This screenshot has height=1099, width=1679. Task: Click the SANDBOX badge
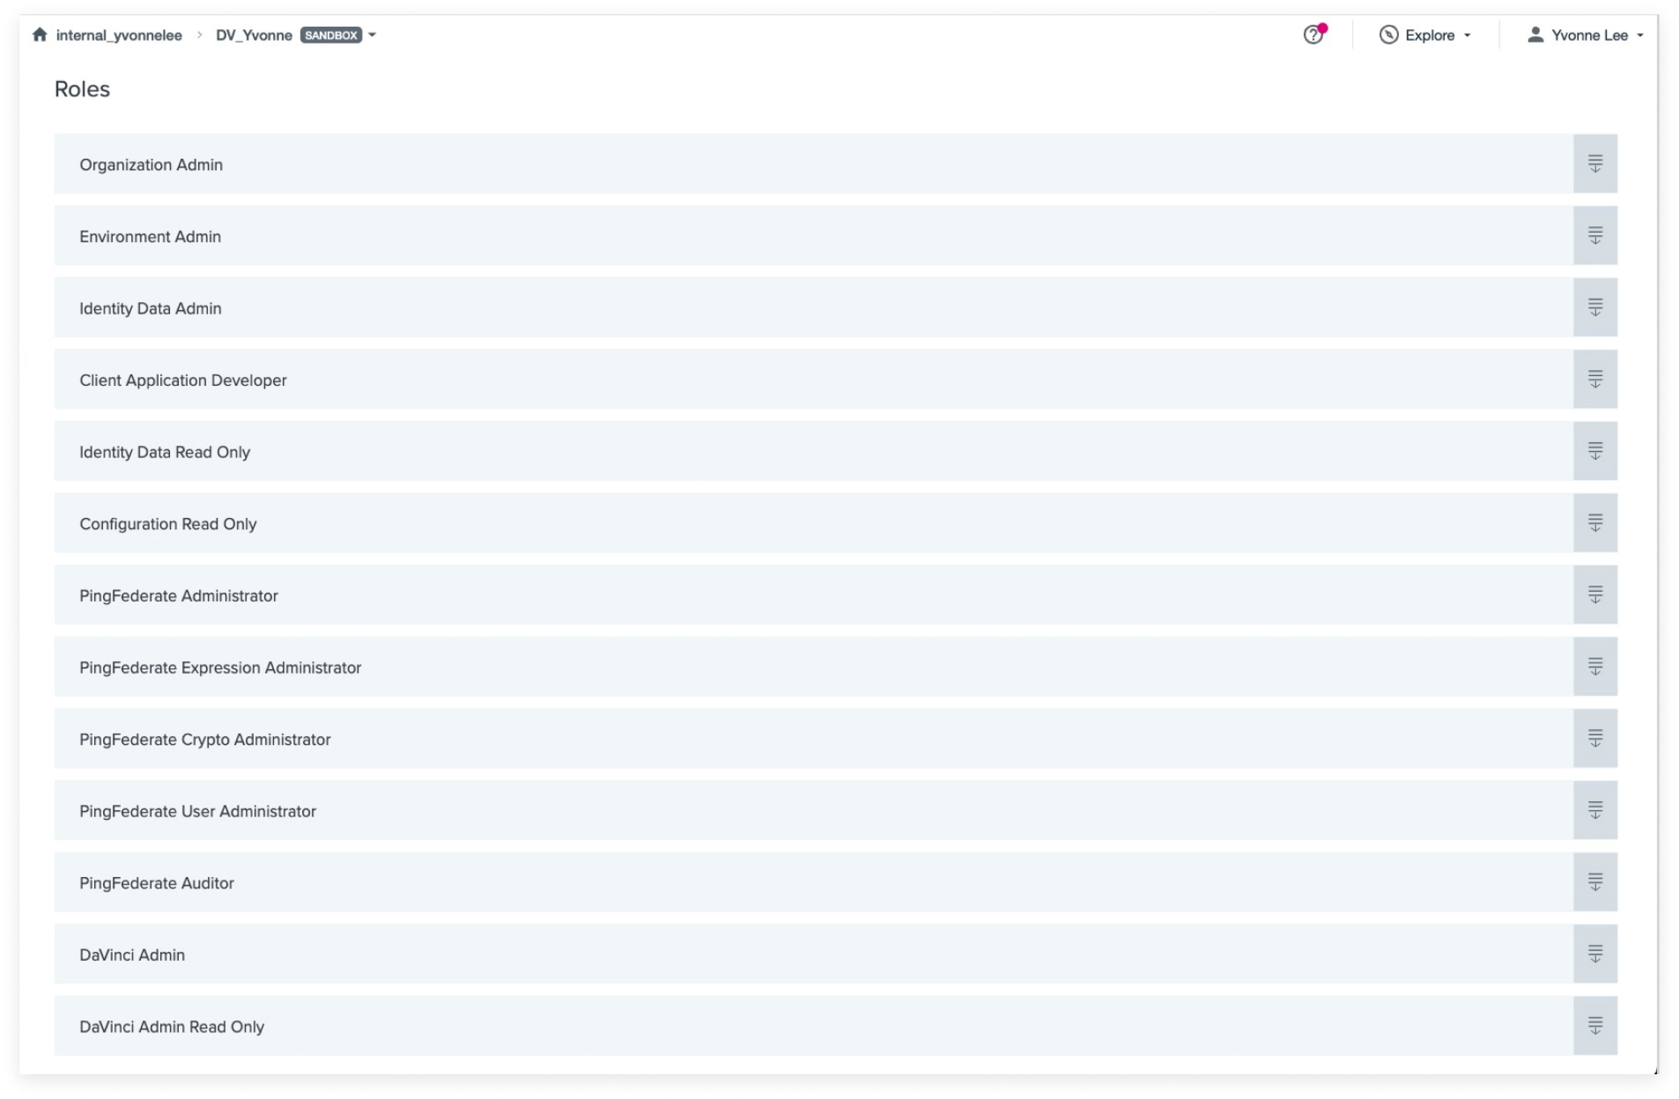(x=331, y=35)
